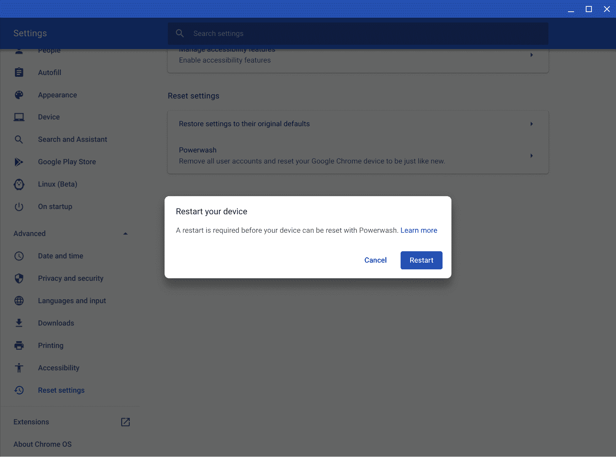
Task: Click the Appearance palette icon
Action: (x=19, y=95)
